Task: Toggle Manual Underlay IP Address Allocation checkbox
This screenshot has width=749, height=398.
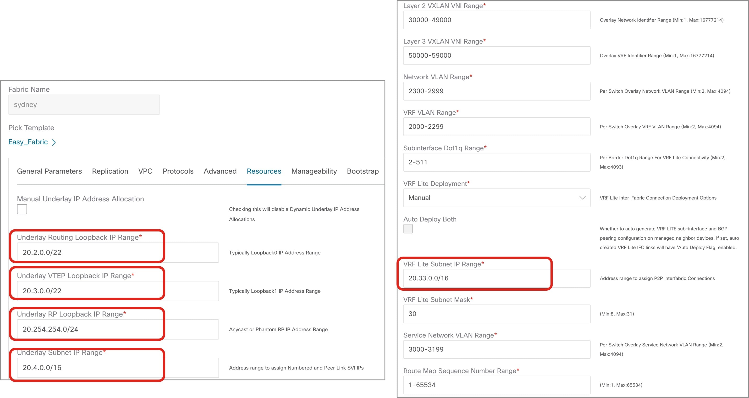Action: click(x=22, y=209)
